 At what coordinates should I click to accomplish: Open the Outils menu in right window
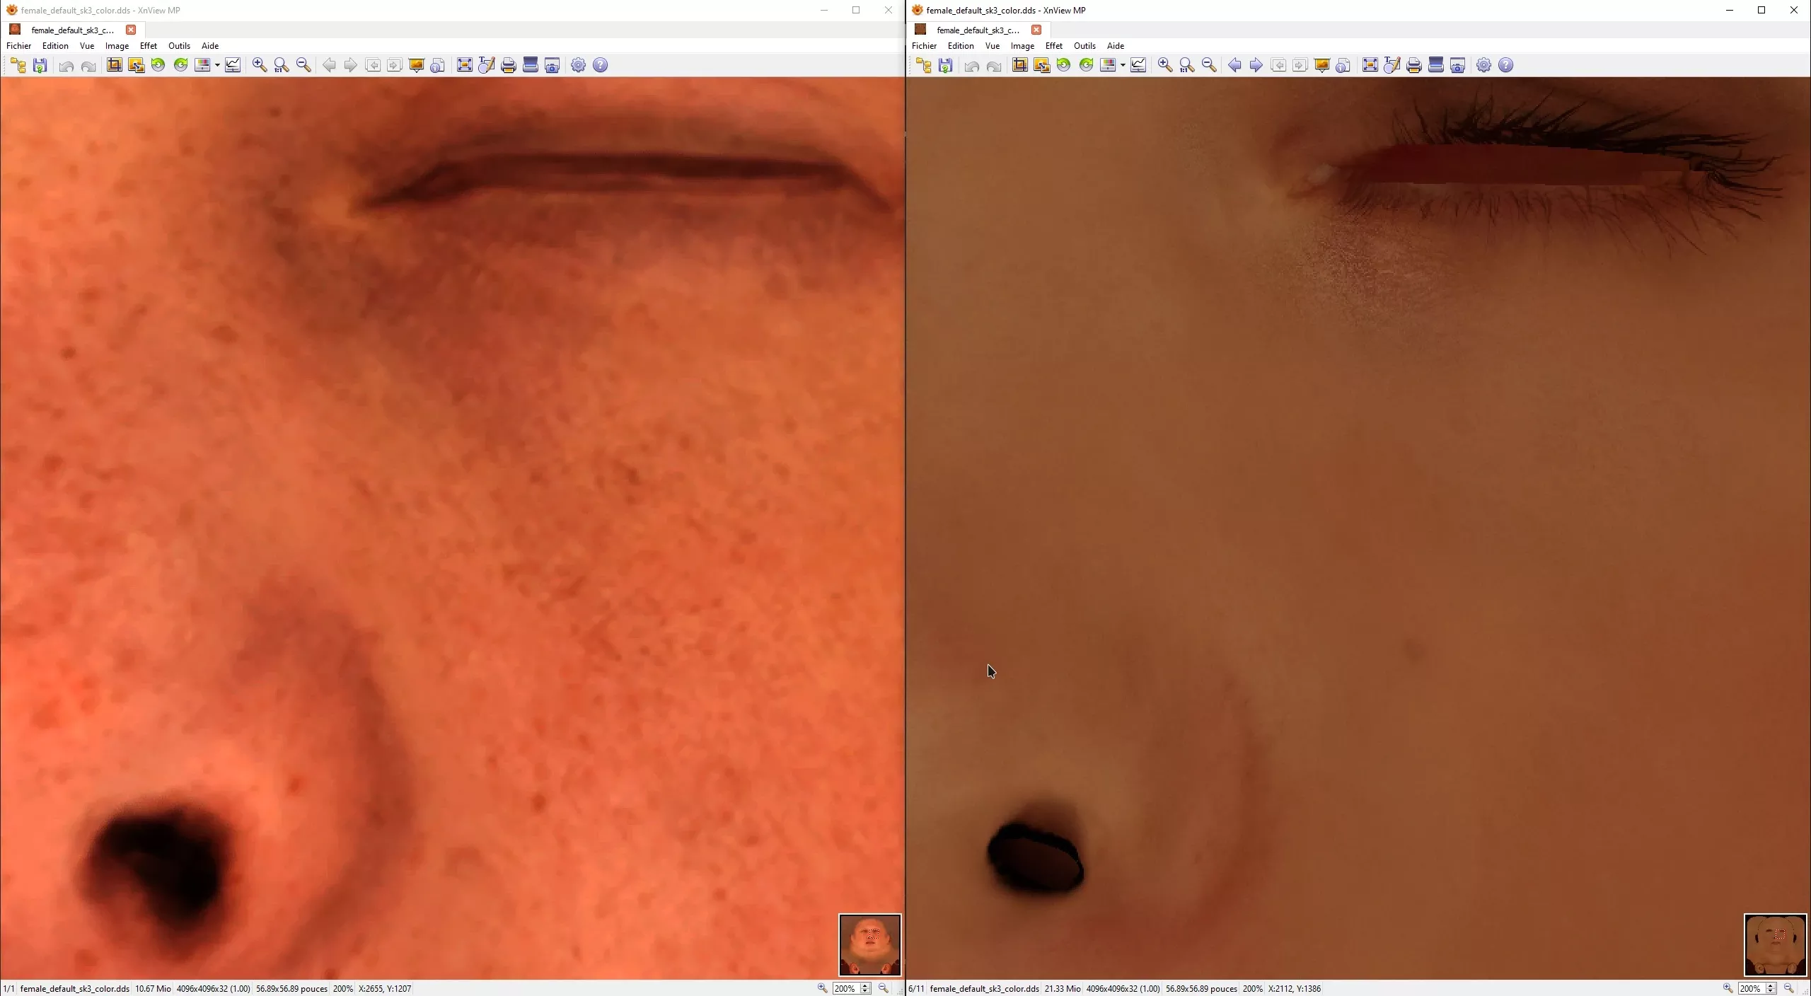1084,46
